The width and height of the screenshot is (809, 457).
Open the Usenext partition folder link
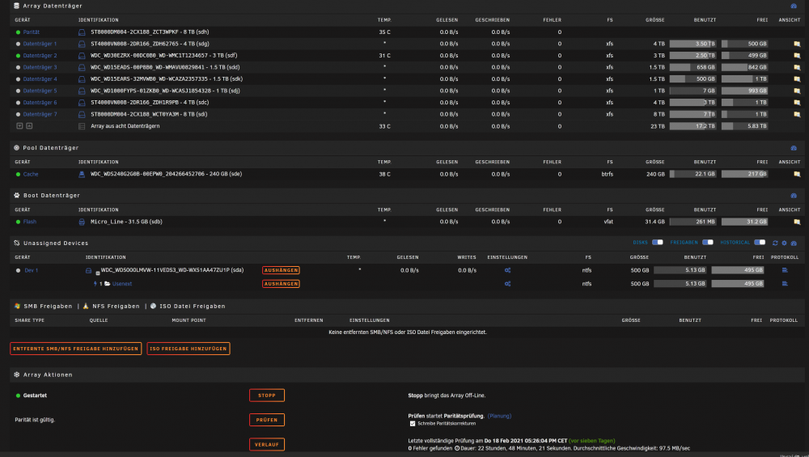pyautogui.click(x=122, y=284)
